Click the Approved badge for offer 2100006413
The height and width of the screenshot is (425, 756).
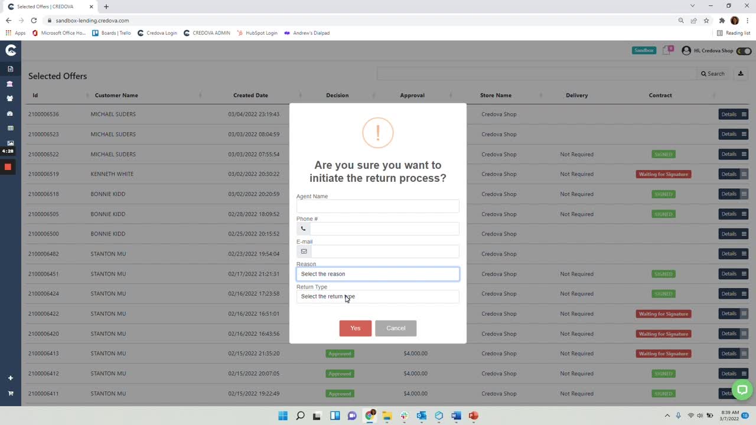340,354
